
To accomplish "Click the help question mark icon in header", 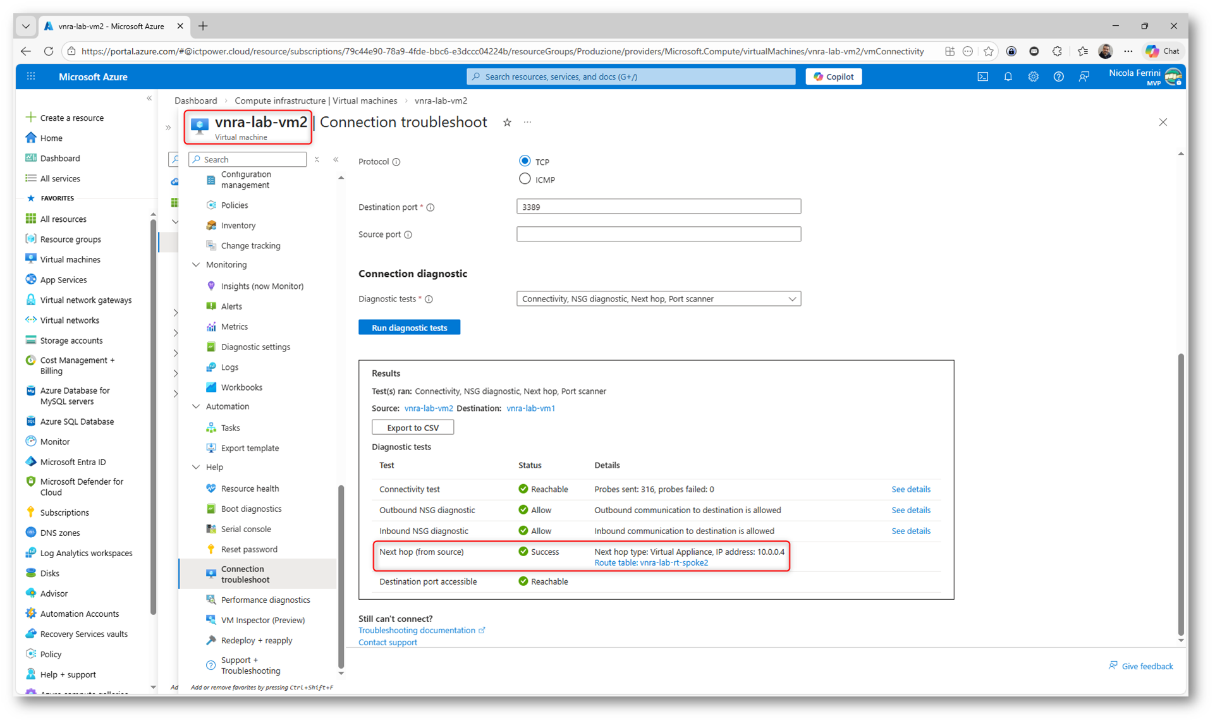I will (x=1058, y=76).
